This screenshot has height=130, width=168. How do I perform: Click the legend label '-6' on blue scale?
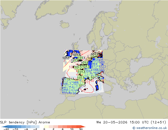(x=26, y=129)
